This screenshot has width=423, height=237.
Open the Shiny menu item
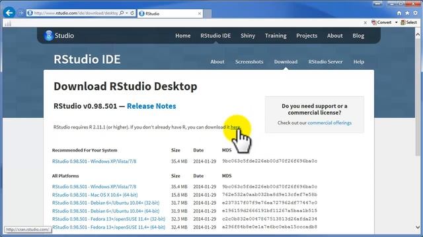click(248, 36)
